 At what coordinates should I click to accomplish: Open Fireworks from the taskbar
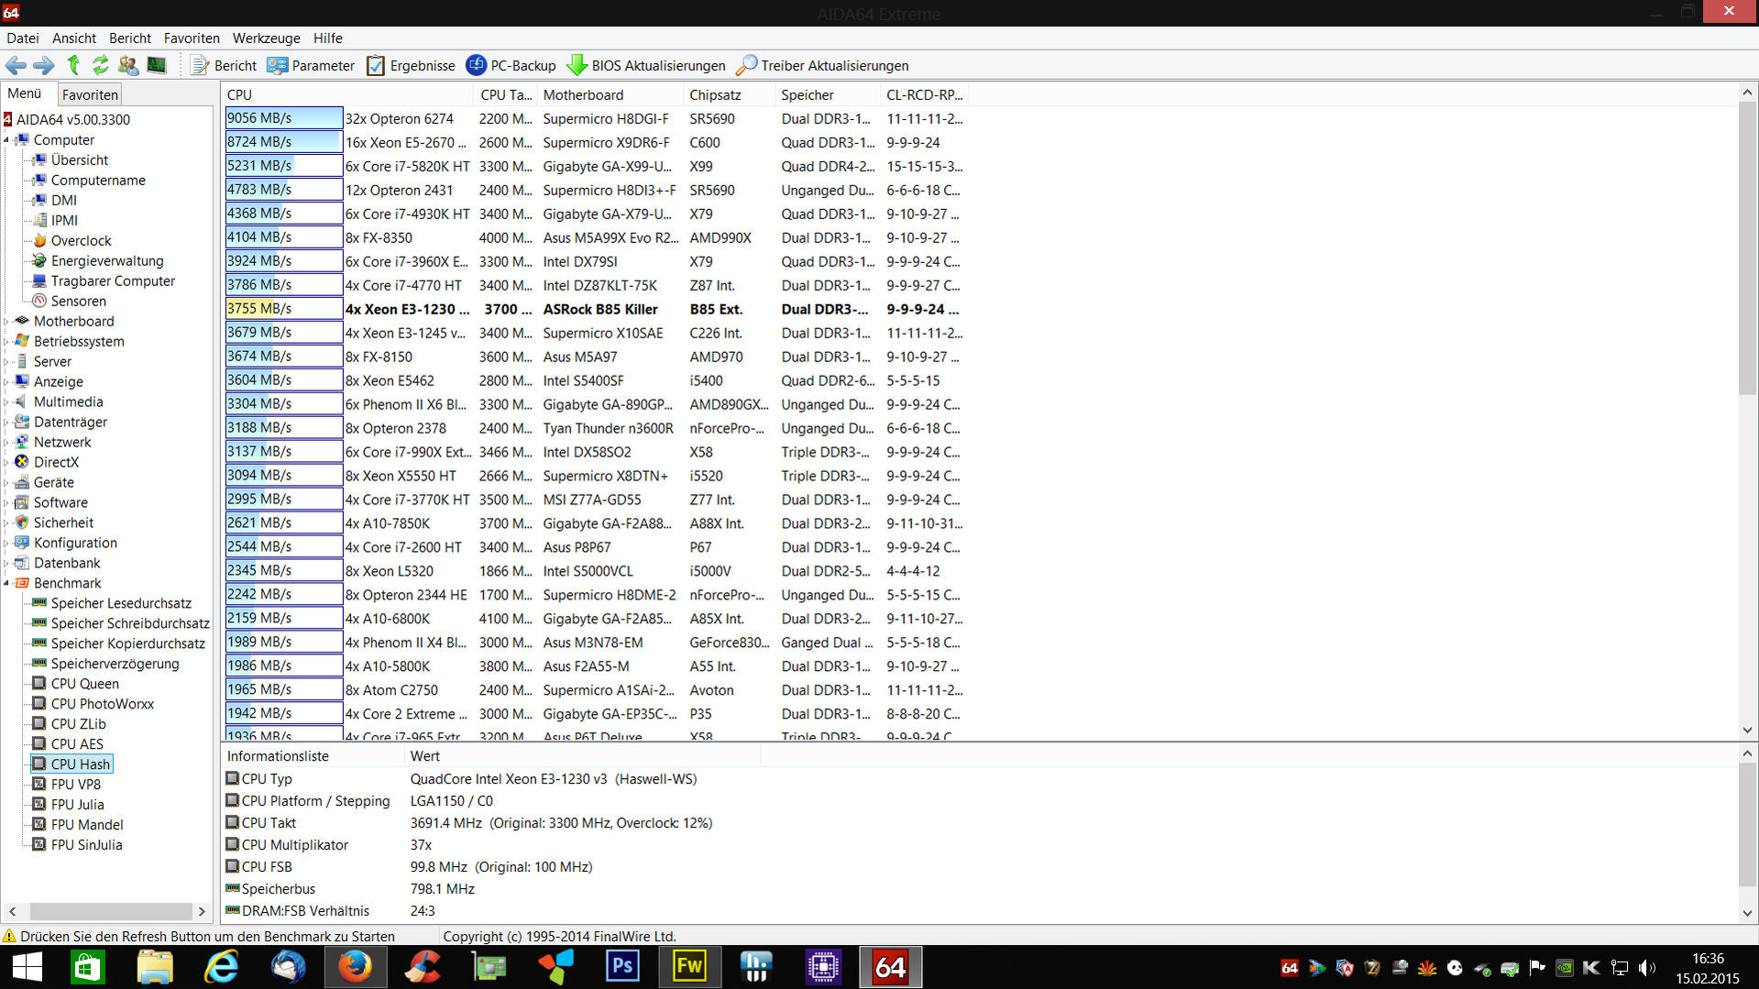[689, 967]
